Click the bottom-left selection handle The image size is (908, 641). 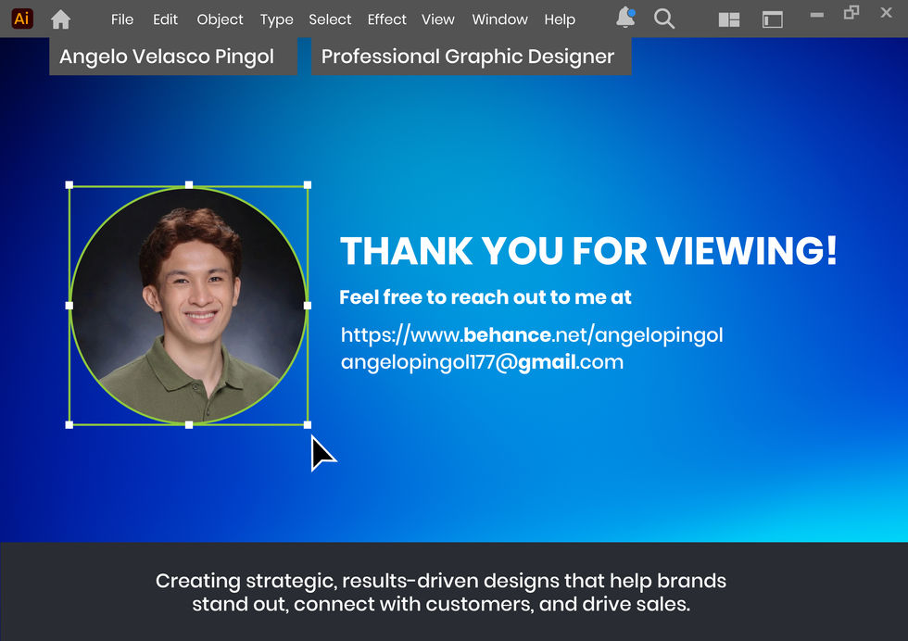[x=69, y=425]
